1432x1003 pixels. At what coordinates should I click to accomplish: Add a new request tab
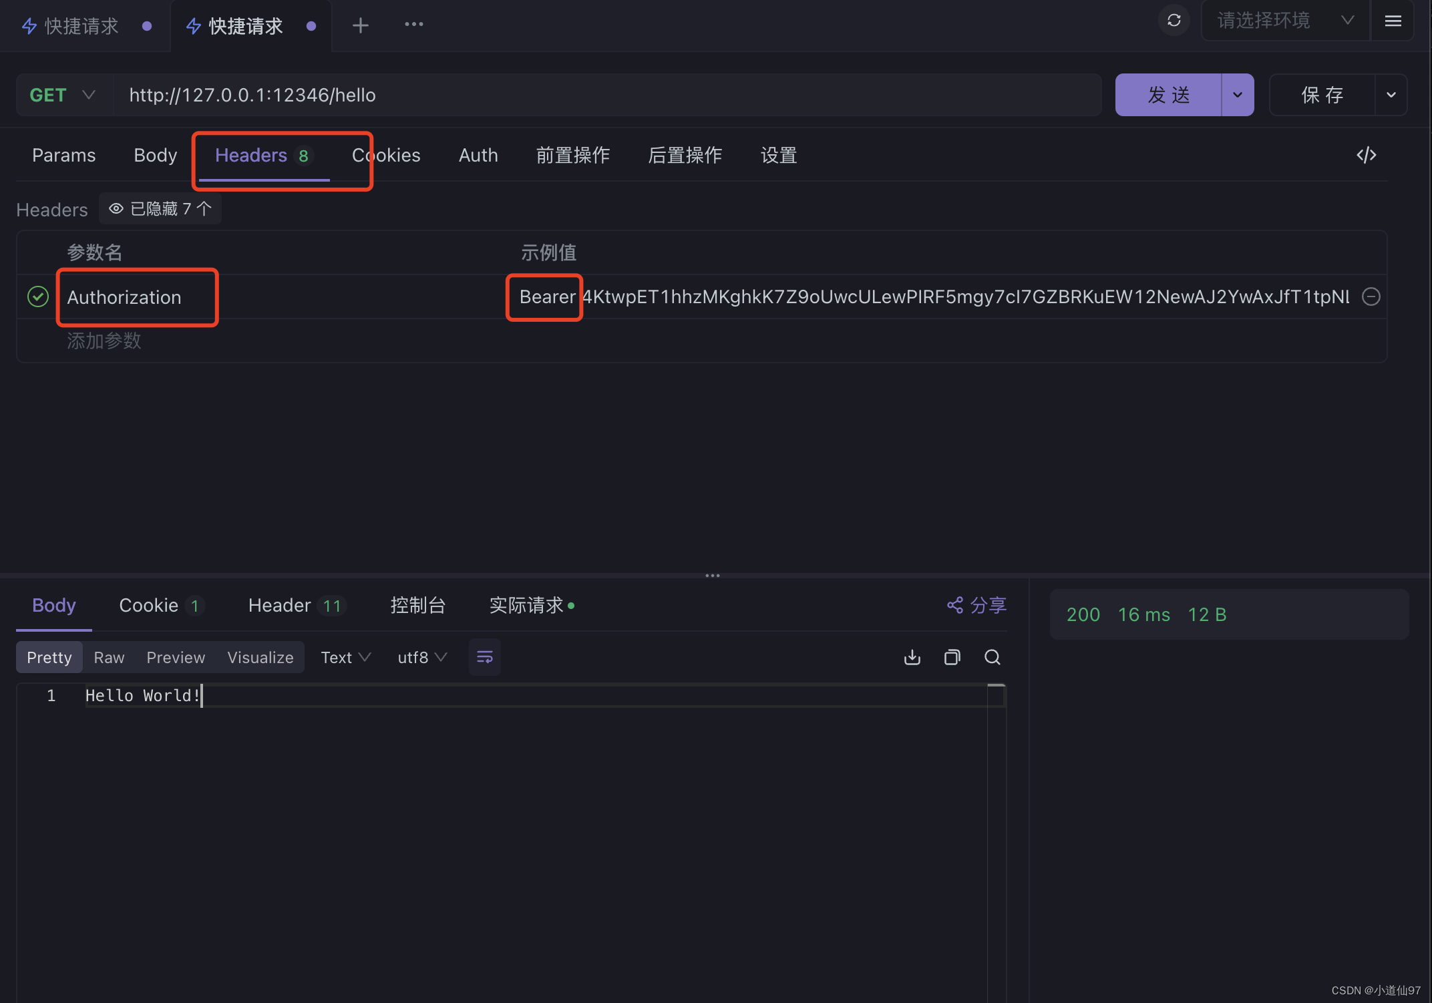(360, 25)
